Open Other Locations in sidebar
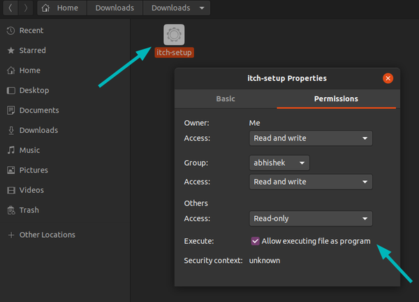The width and height of the screenshot is (419, 302). [47, 235]
